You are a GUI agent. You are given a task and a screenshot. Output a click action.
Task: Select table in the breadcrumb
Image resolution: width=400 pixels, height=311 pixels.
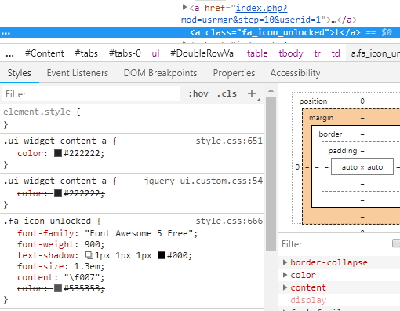pyautogui.click(x=257, y=53)
